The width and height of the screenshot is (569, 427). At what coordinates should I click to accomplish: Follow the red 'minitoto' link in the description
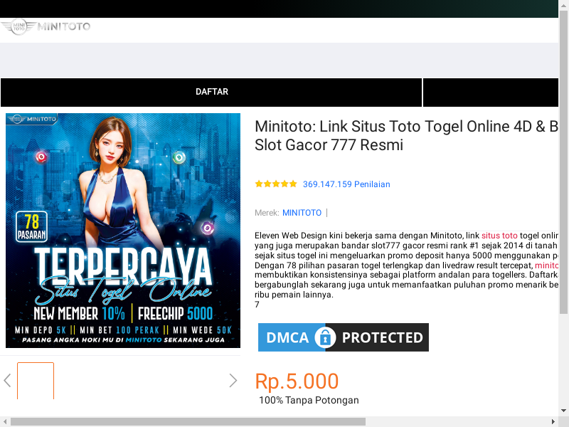pyautogui.click(x=546, y=265)
